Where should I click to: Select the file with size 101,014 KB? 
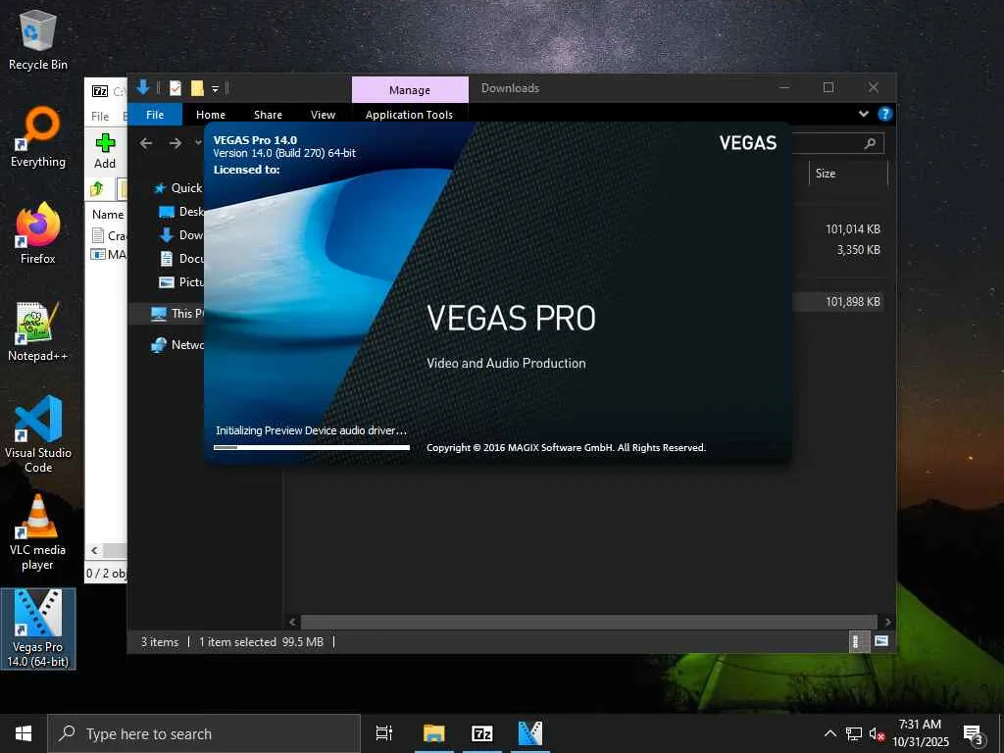[x=852, y=228]
